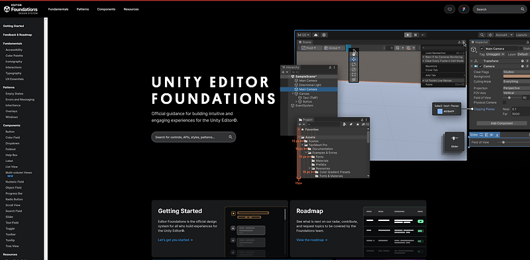Click the sidebar vertical scrollbar

pyautogui.click(x=46, y=138)
